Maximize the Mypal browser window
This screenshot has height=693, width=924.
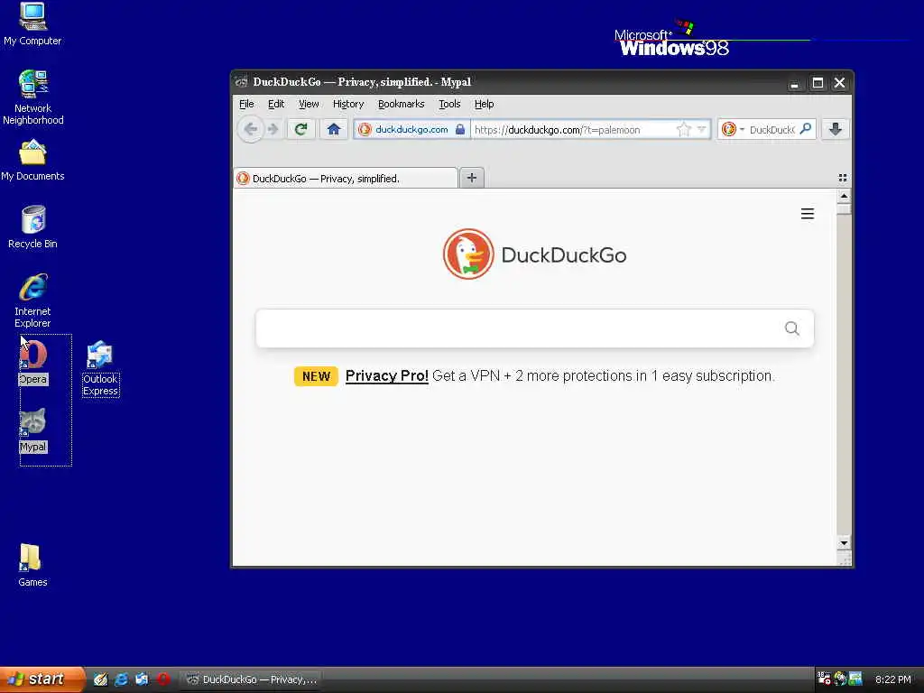pos(818,83)
